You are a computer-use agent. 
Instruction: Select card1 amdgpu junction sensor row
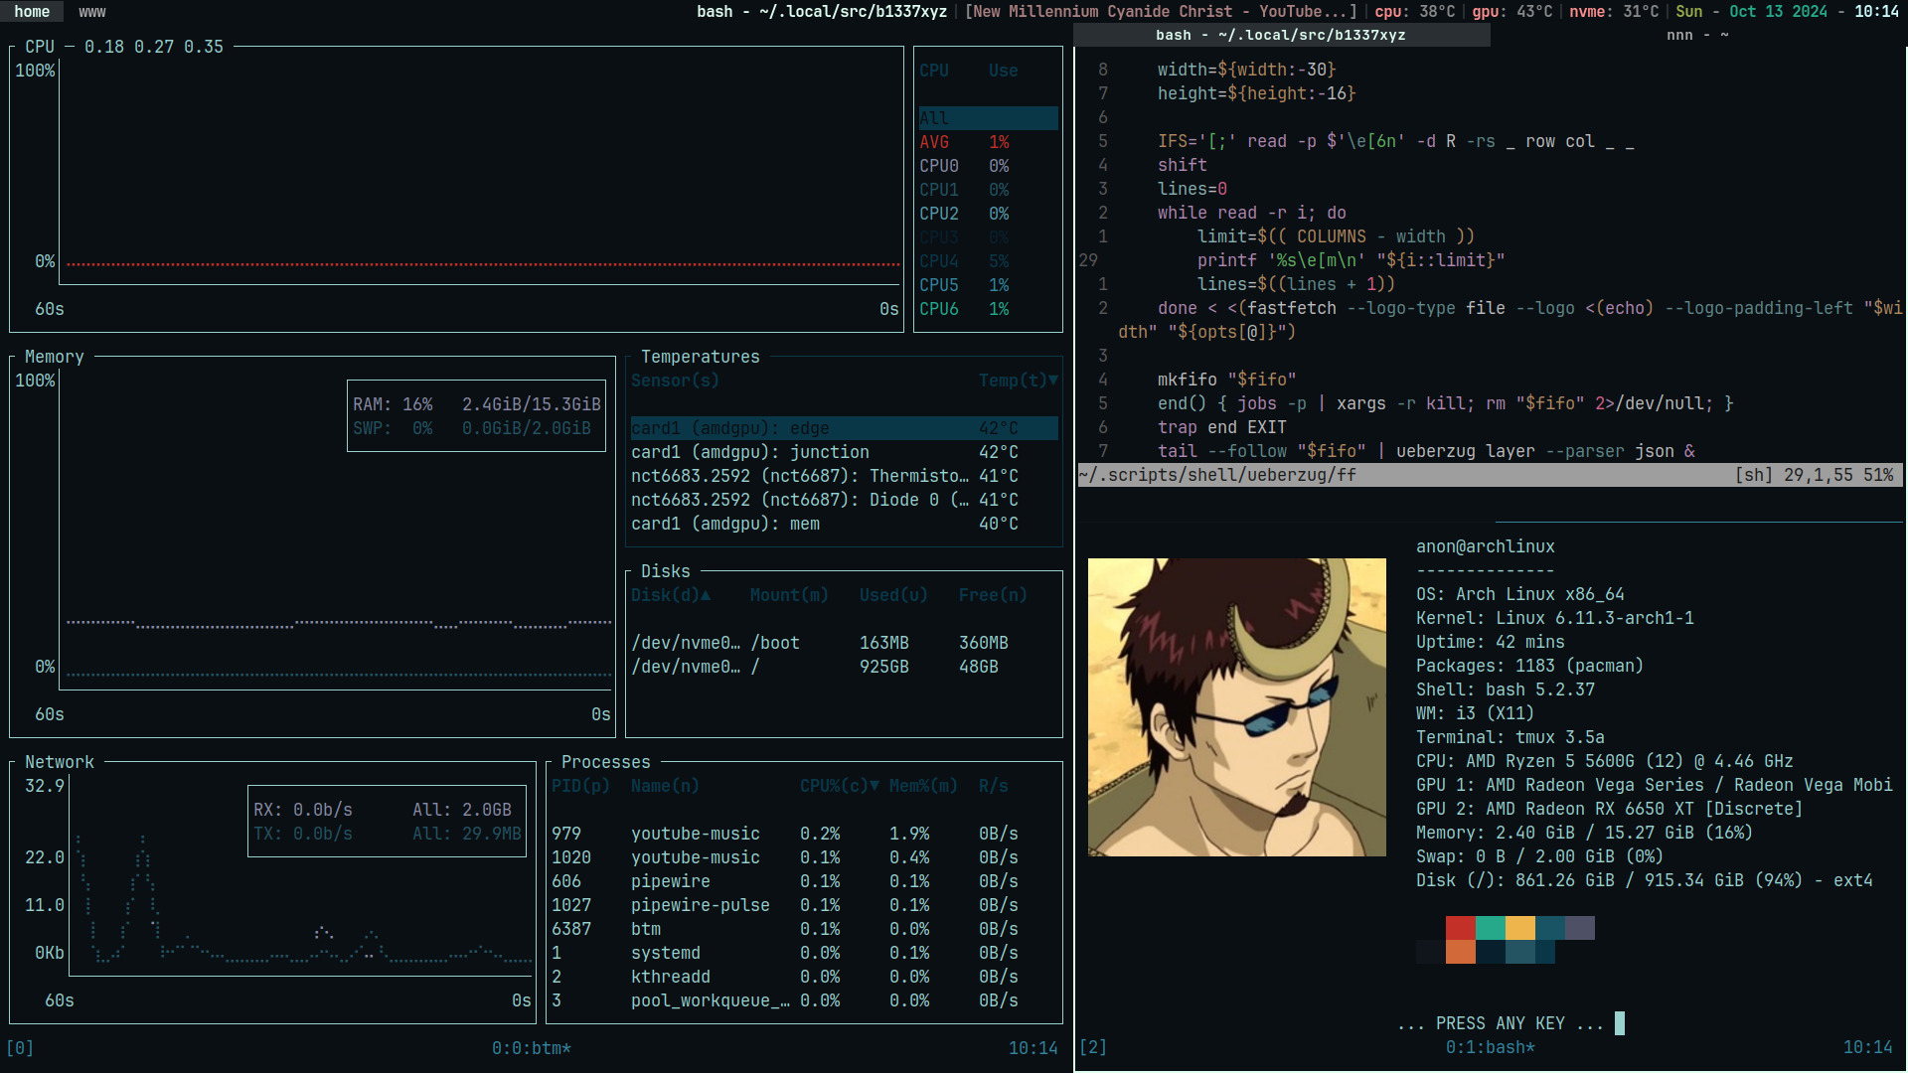pos(844,452)
